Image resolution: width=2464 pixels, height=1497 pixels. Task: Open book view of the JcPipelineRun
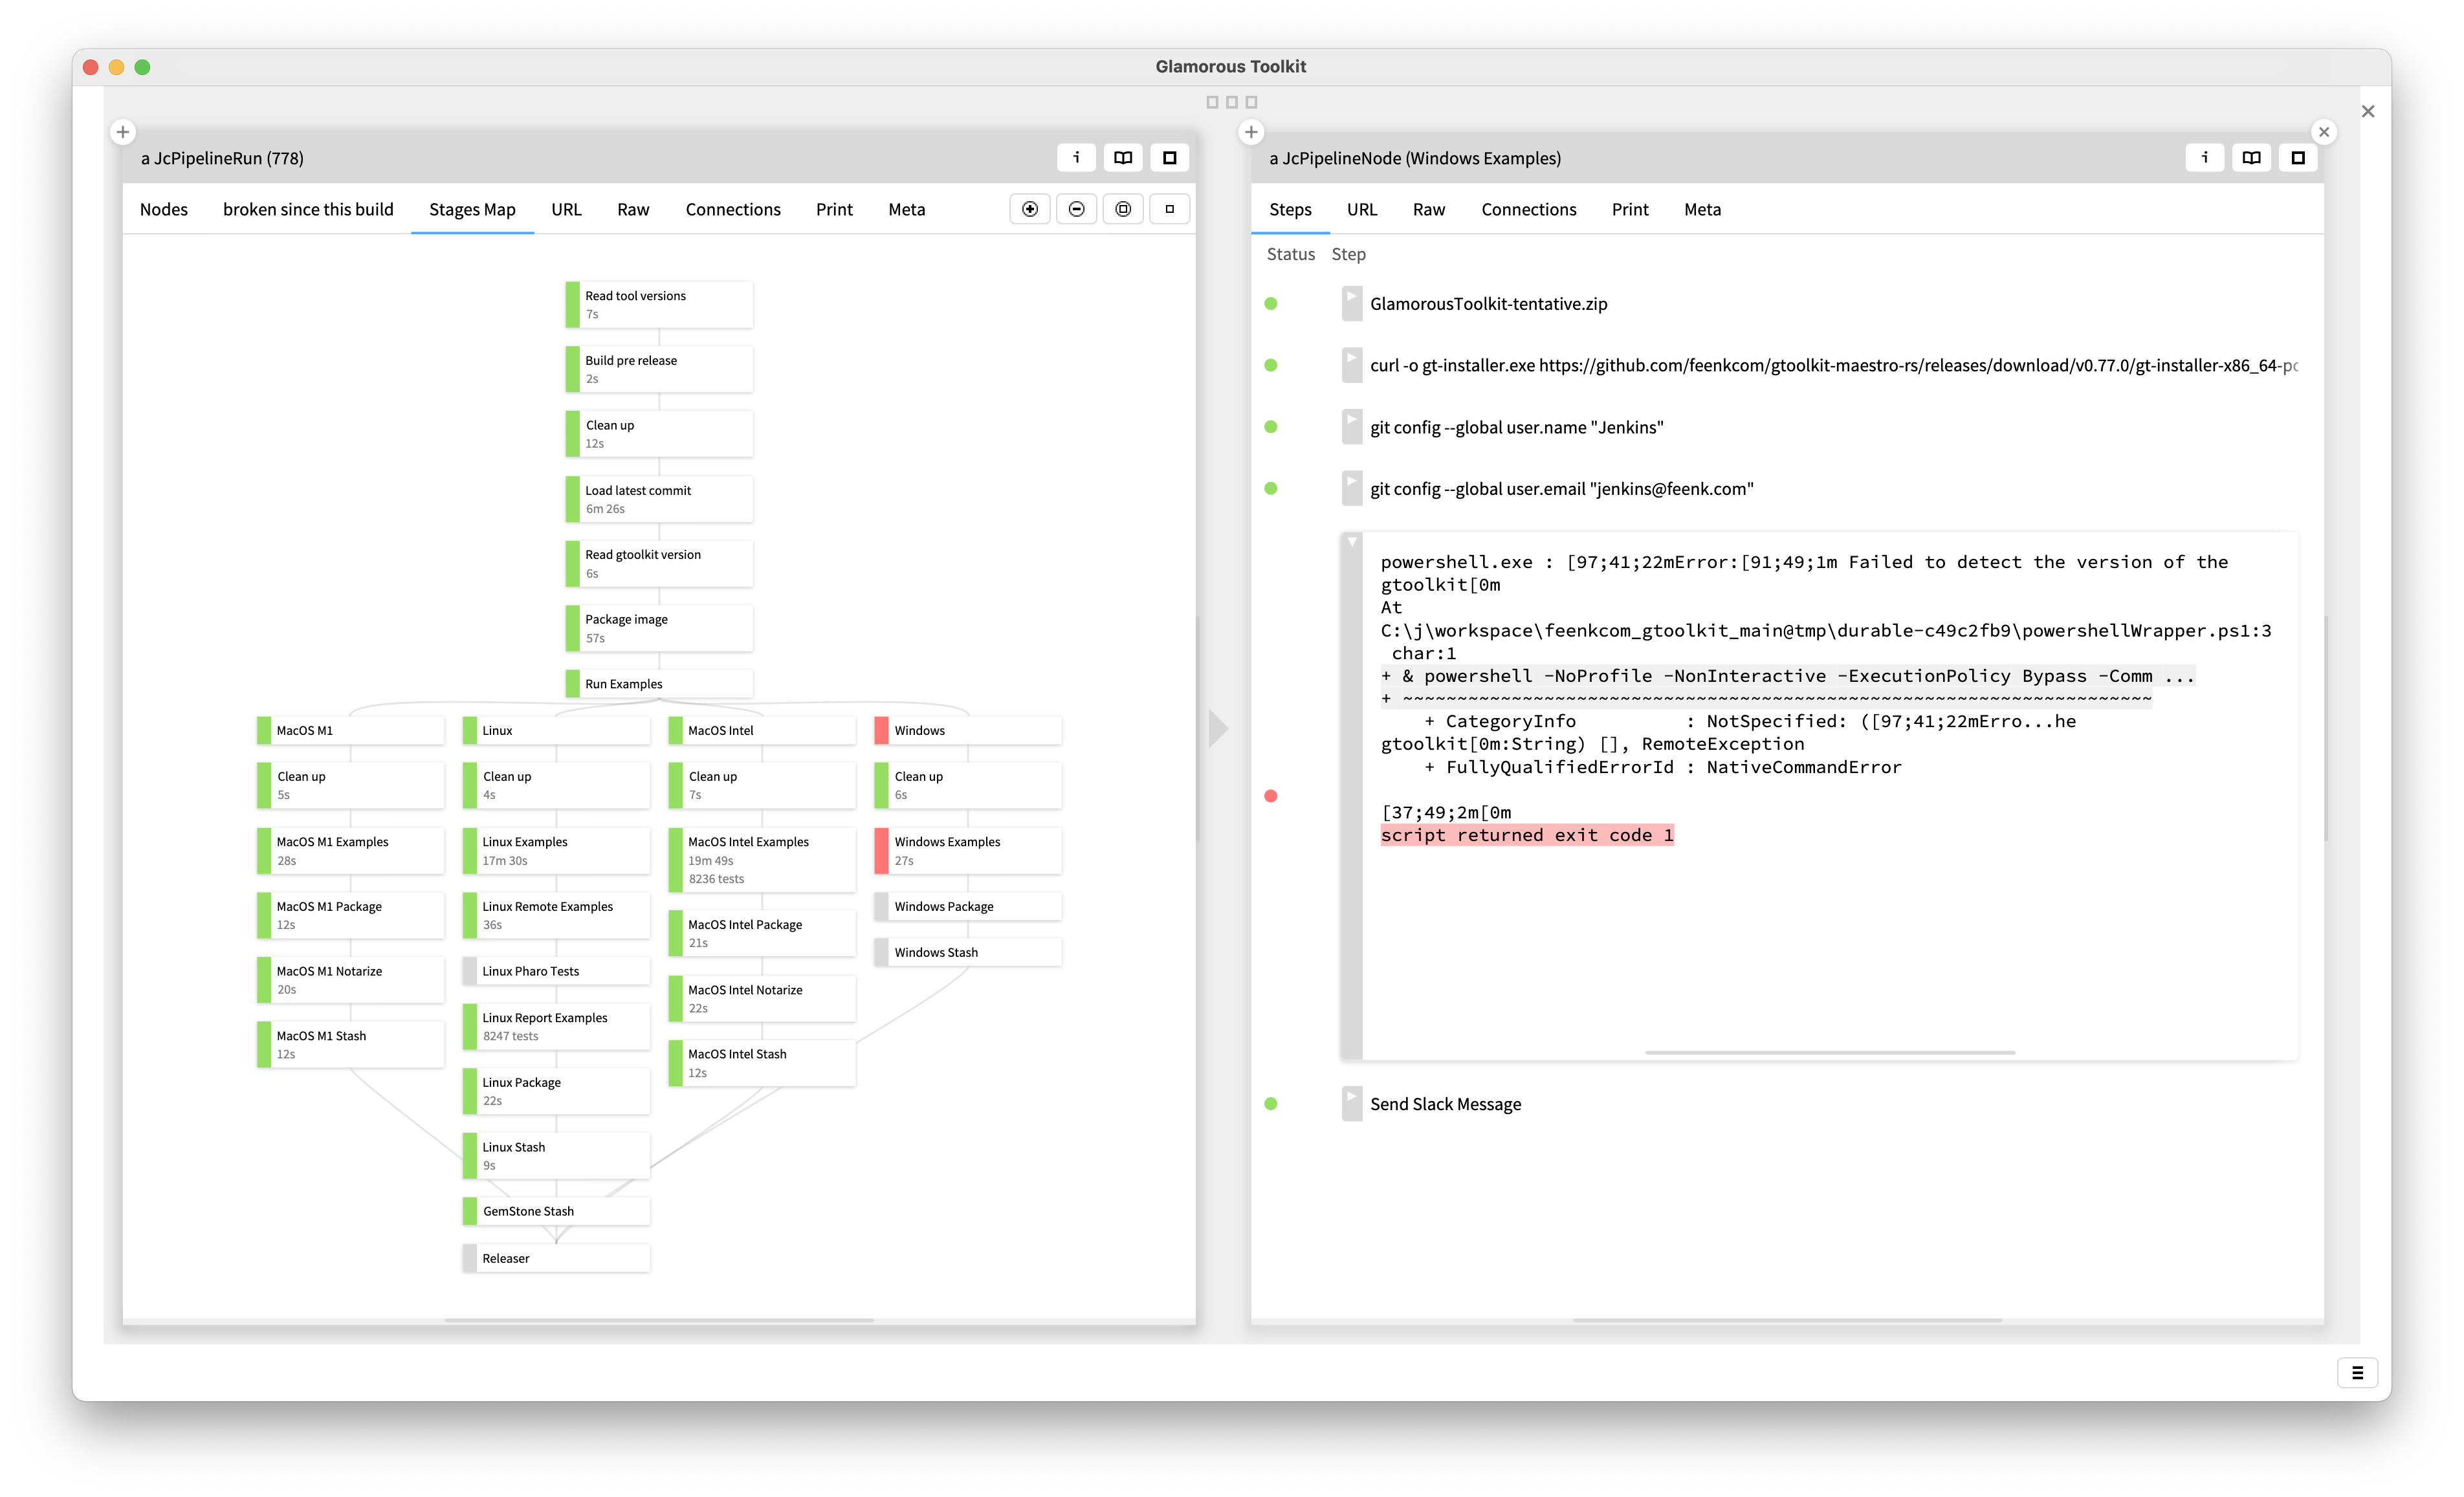(1123, 157)
